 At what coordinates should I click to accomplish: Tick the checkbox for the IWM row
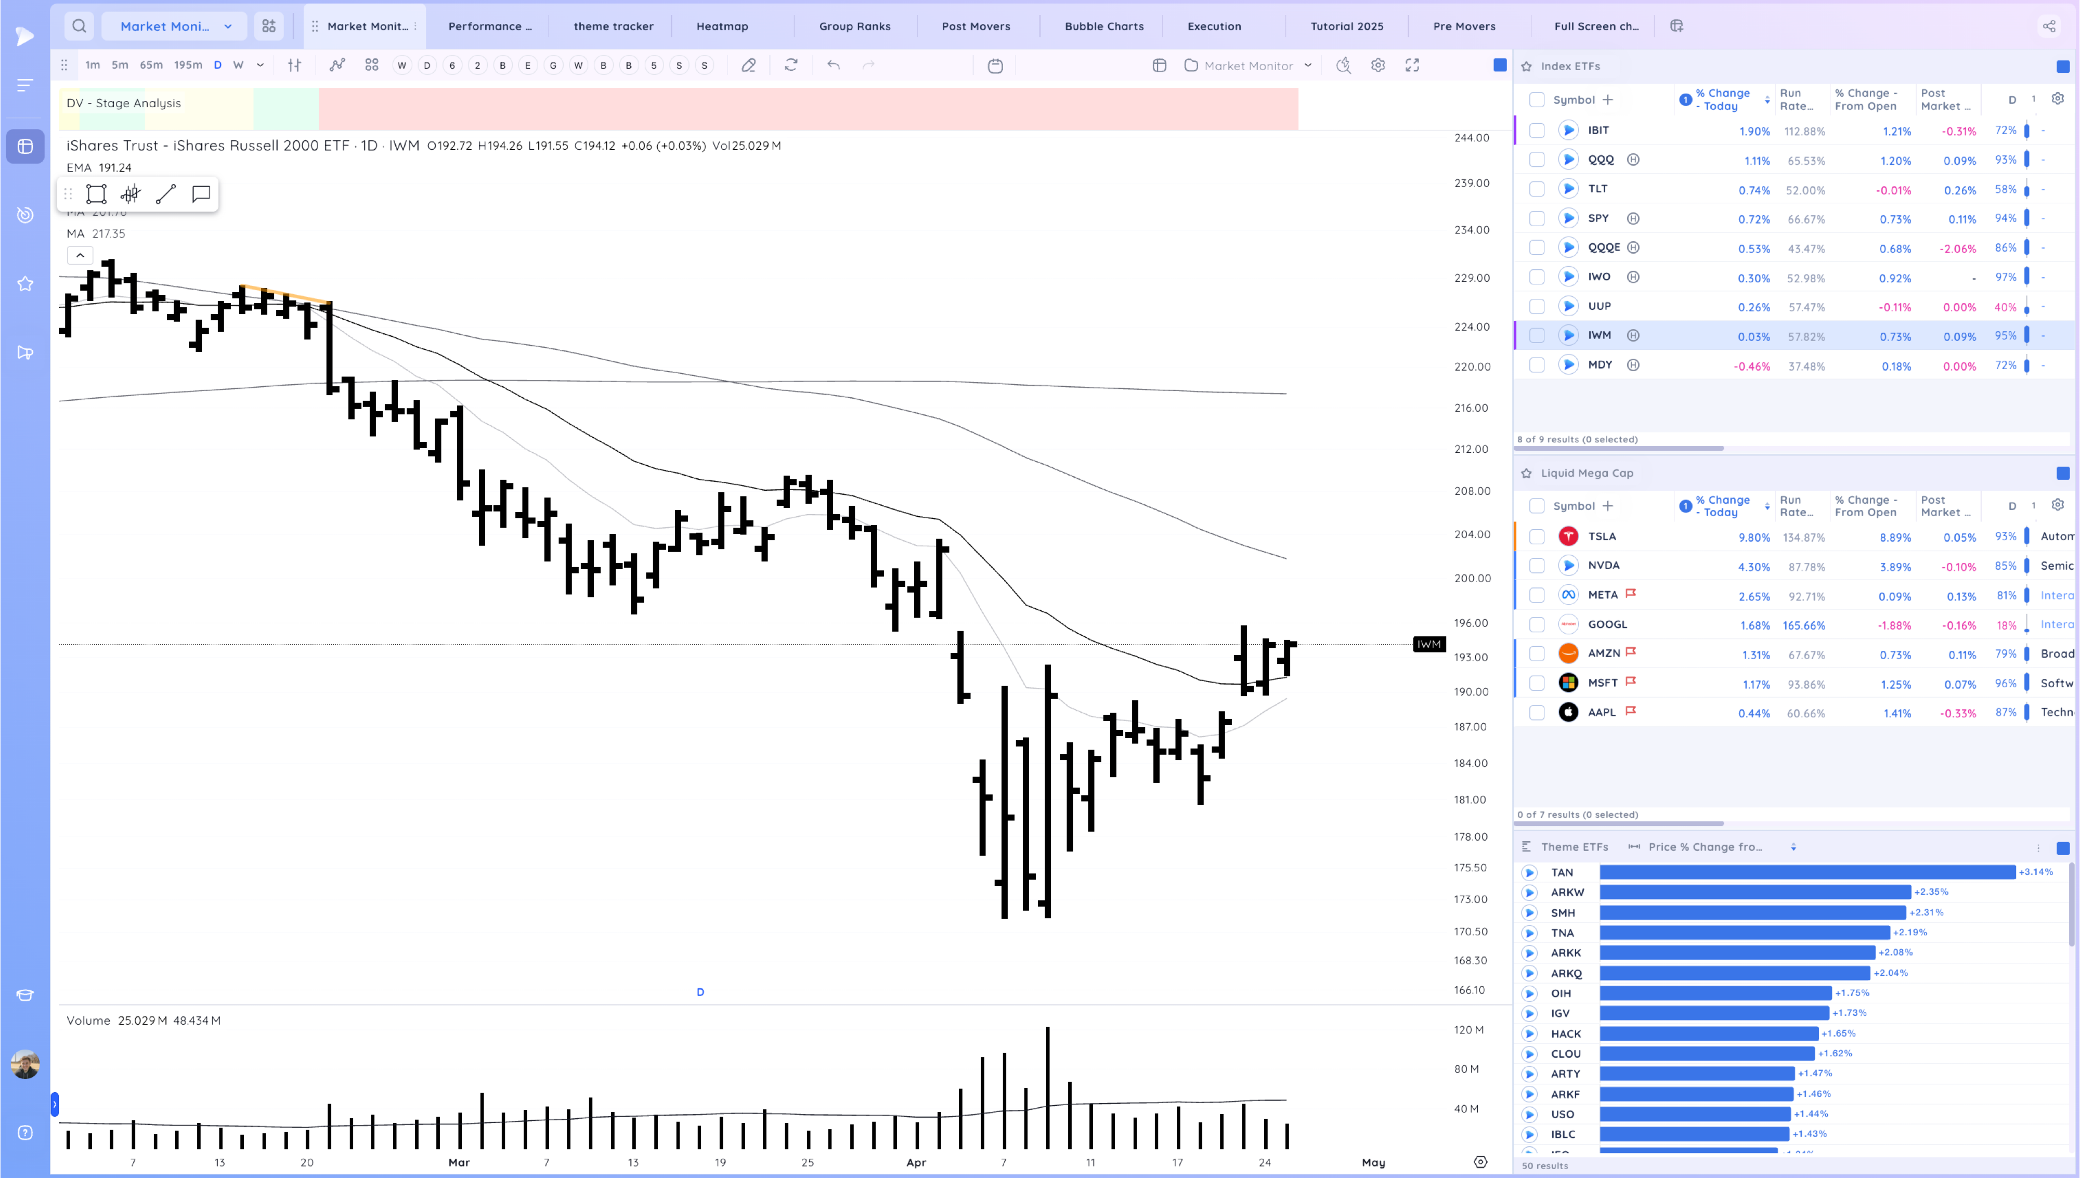tap(1536, 336)
